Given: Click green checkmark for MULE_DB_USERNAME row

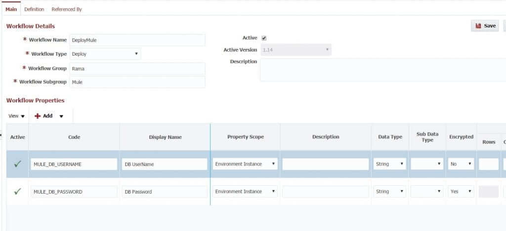Looking at the screenshot, I should tap(17, 165).
